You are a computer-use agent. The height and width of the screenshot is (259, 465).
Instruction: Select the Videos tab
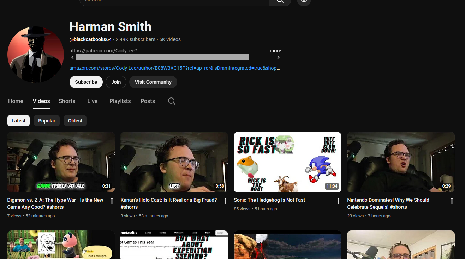pos(41,101)
